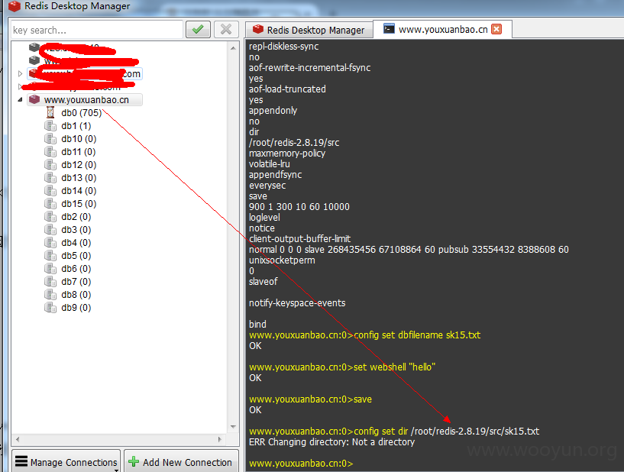Click the server icon of www.youxuanbao.cn

(34, 99)
